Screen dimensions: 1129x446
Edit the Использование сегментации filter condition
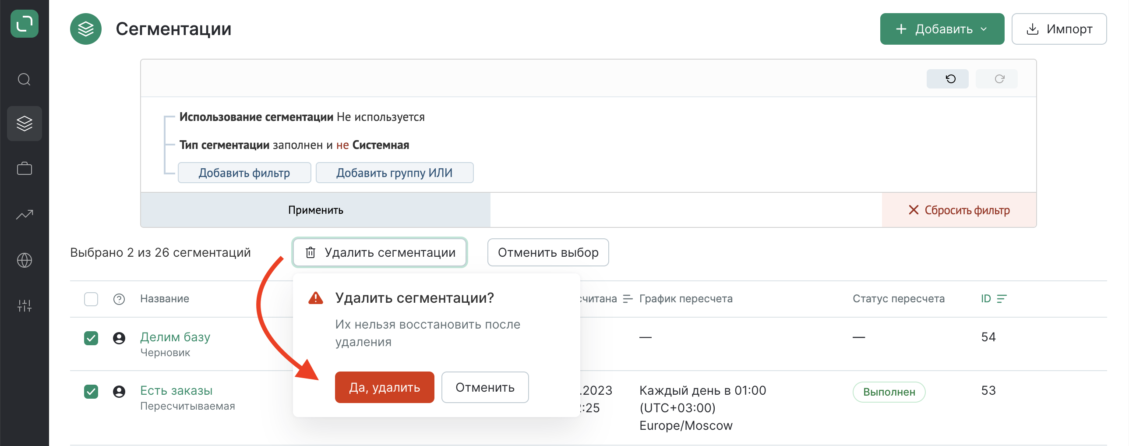click(302, 117)
